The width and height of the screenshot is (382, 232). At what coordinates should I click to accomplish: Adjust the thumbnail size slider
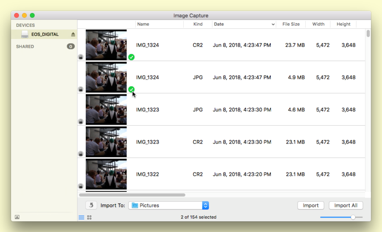click(x=353, y=217)
